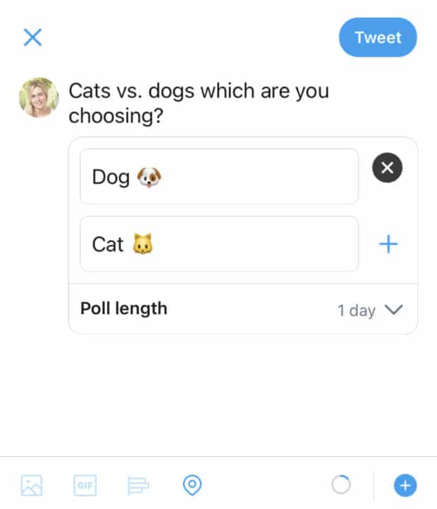
Task: Open the '1 day' poll length selector
Action: tap(357, 310)
